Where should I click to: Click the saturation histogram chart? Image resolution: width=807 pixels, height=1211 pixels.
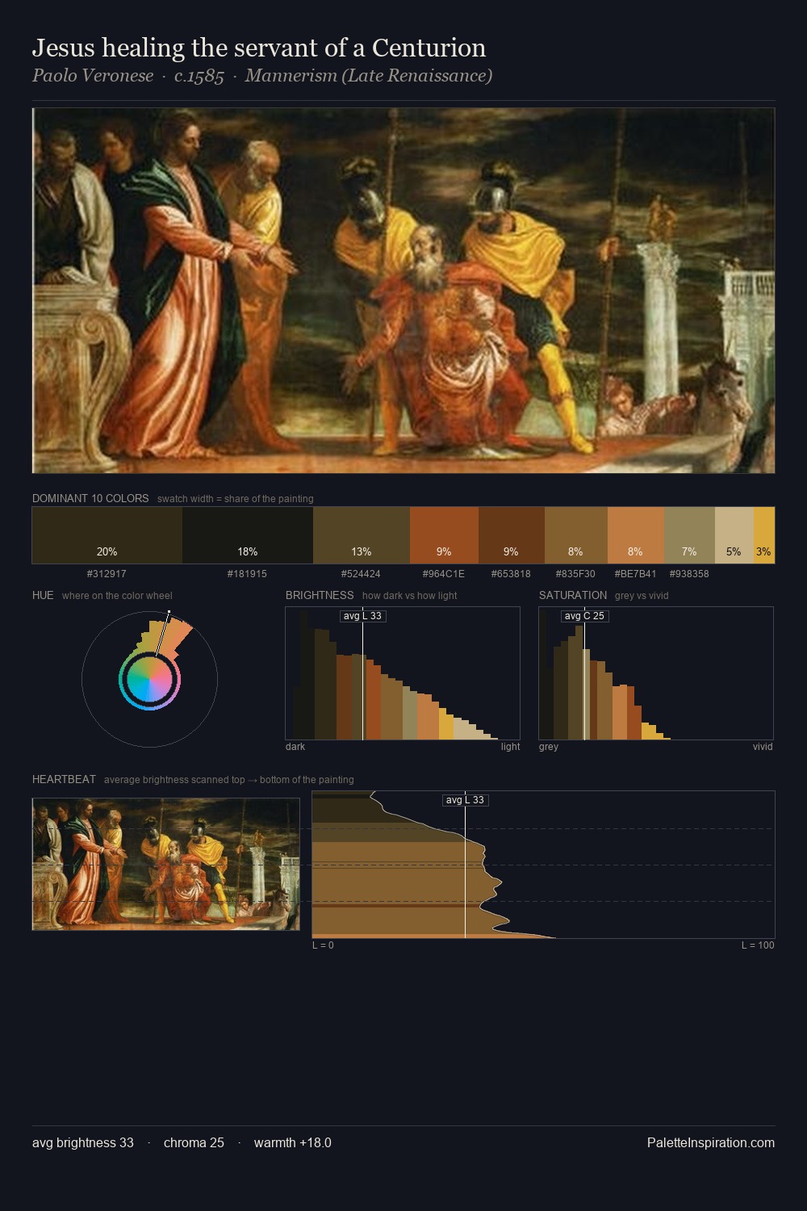coord(656,673)
